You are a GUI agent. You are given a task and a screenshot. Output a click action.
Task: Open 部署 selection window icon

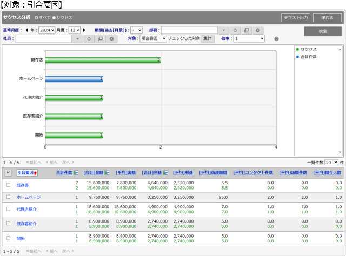point(247,30)
